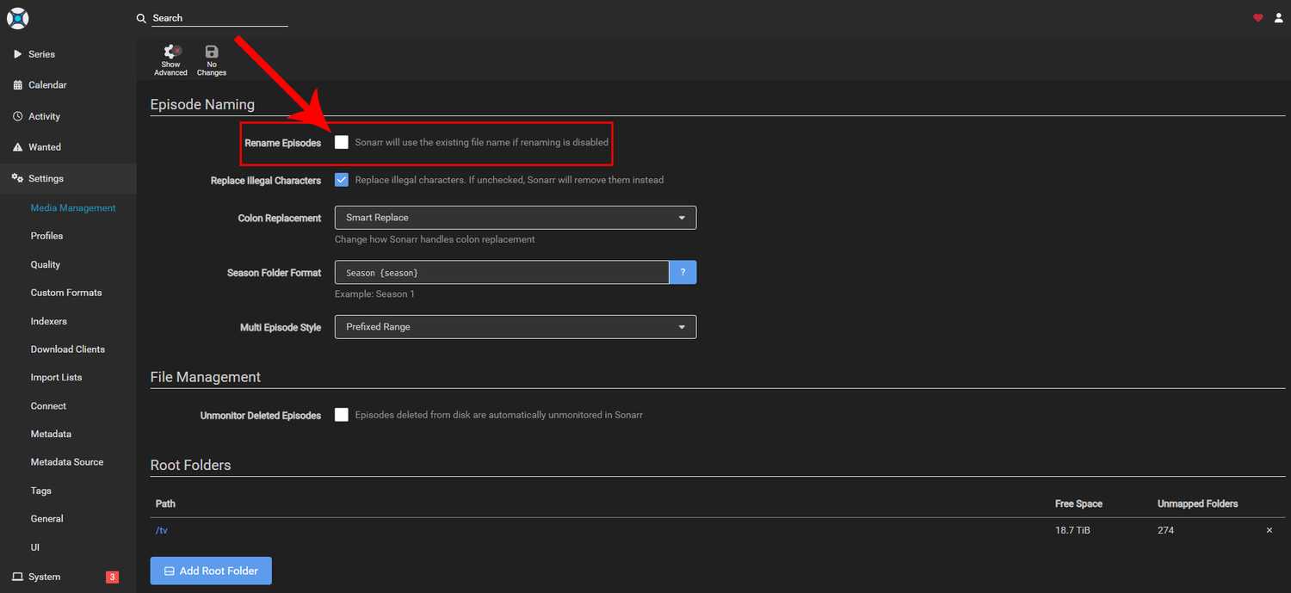Open Import Lists settings
Image resolution: width=1291 pixels, height=593 pixels.
(56, 377)
